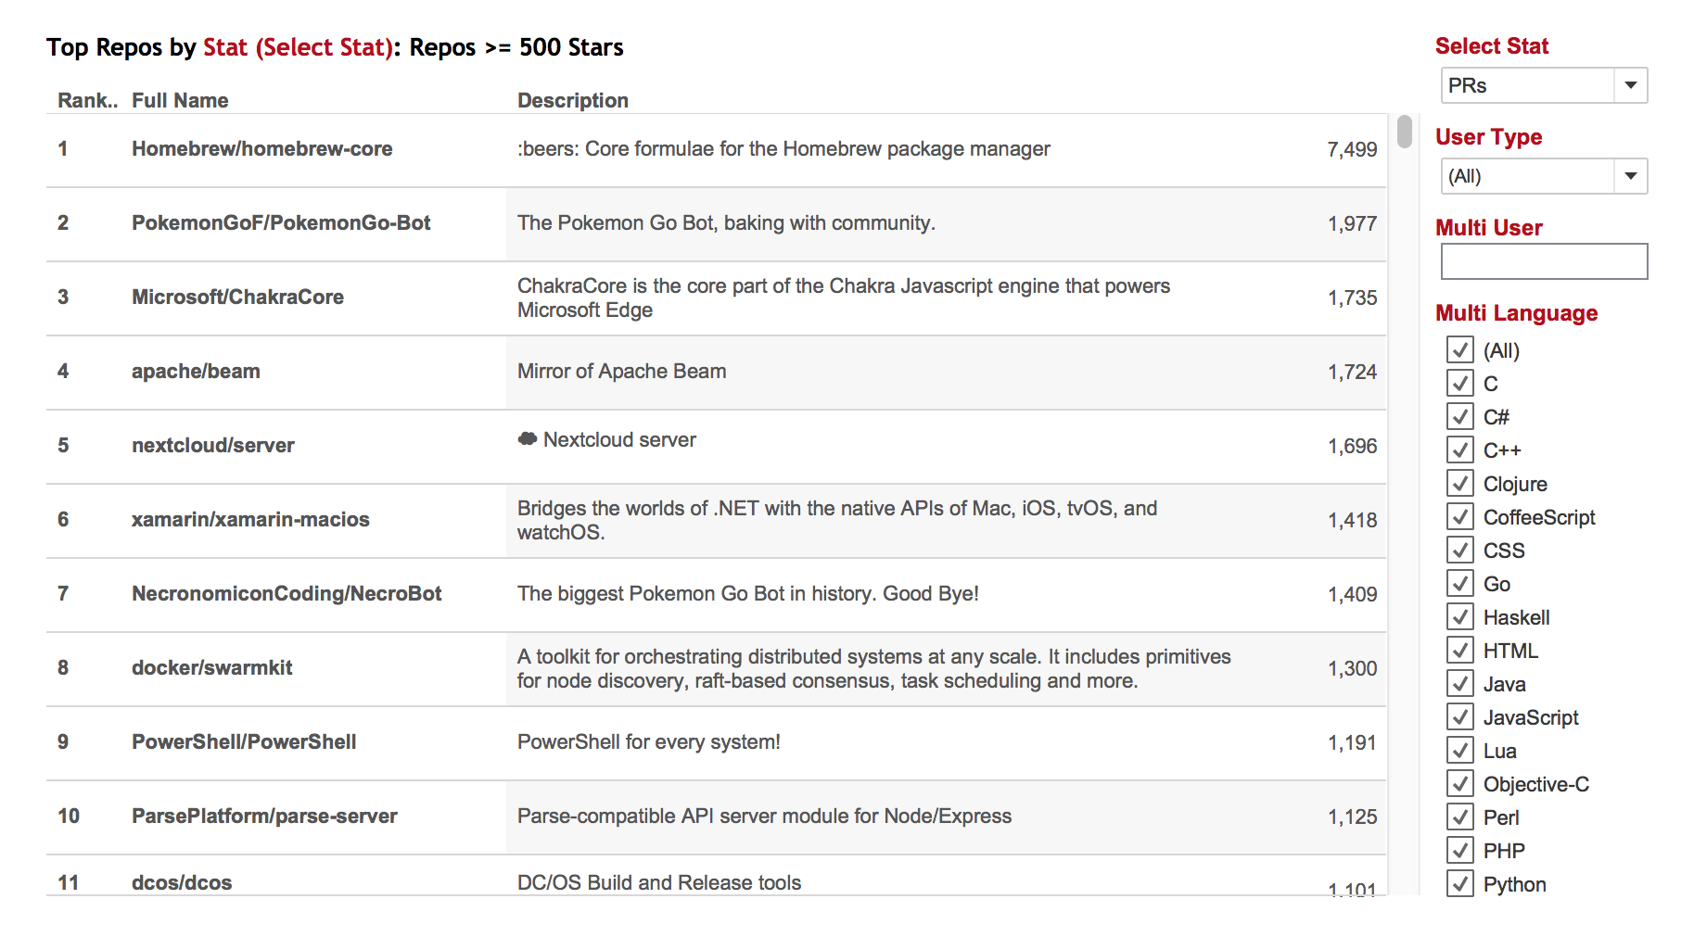Select Microsoft/ChakraCore in the list

237,298
